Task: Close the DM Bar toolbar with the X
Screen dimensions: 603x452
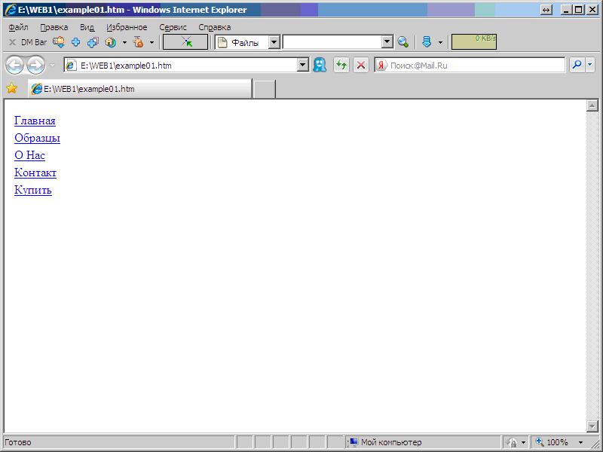Action: click(12, 42)
